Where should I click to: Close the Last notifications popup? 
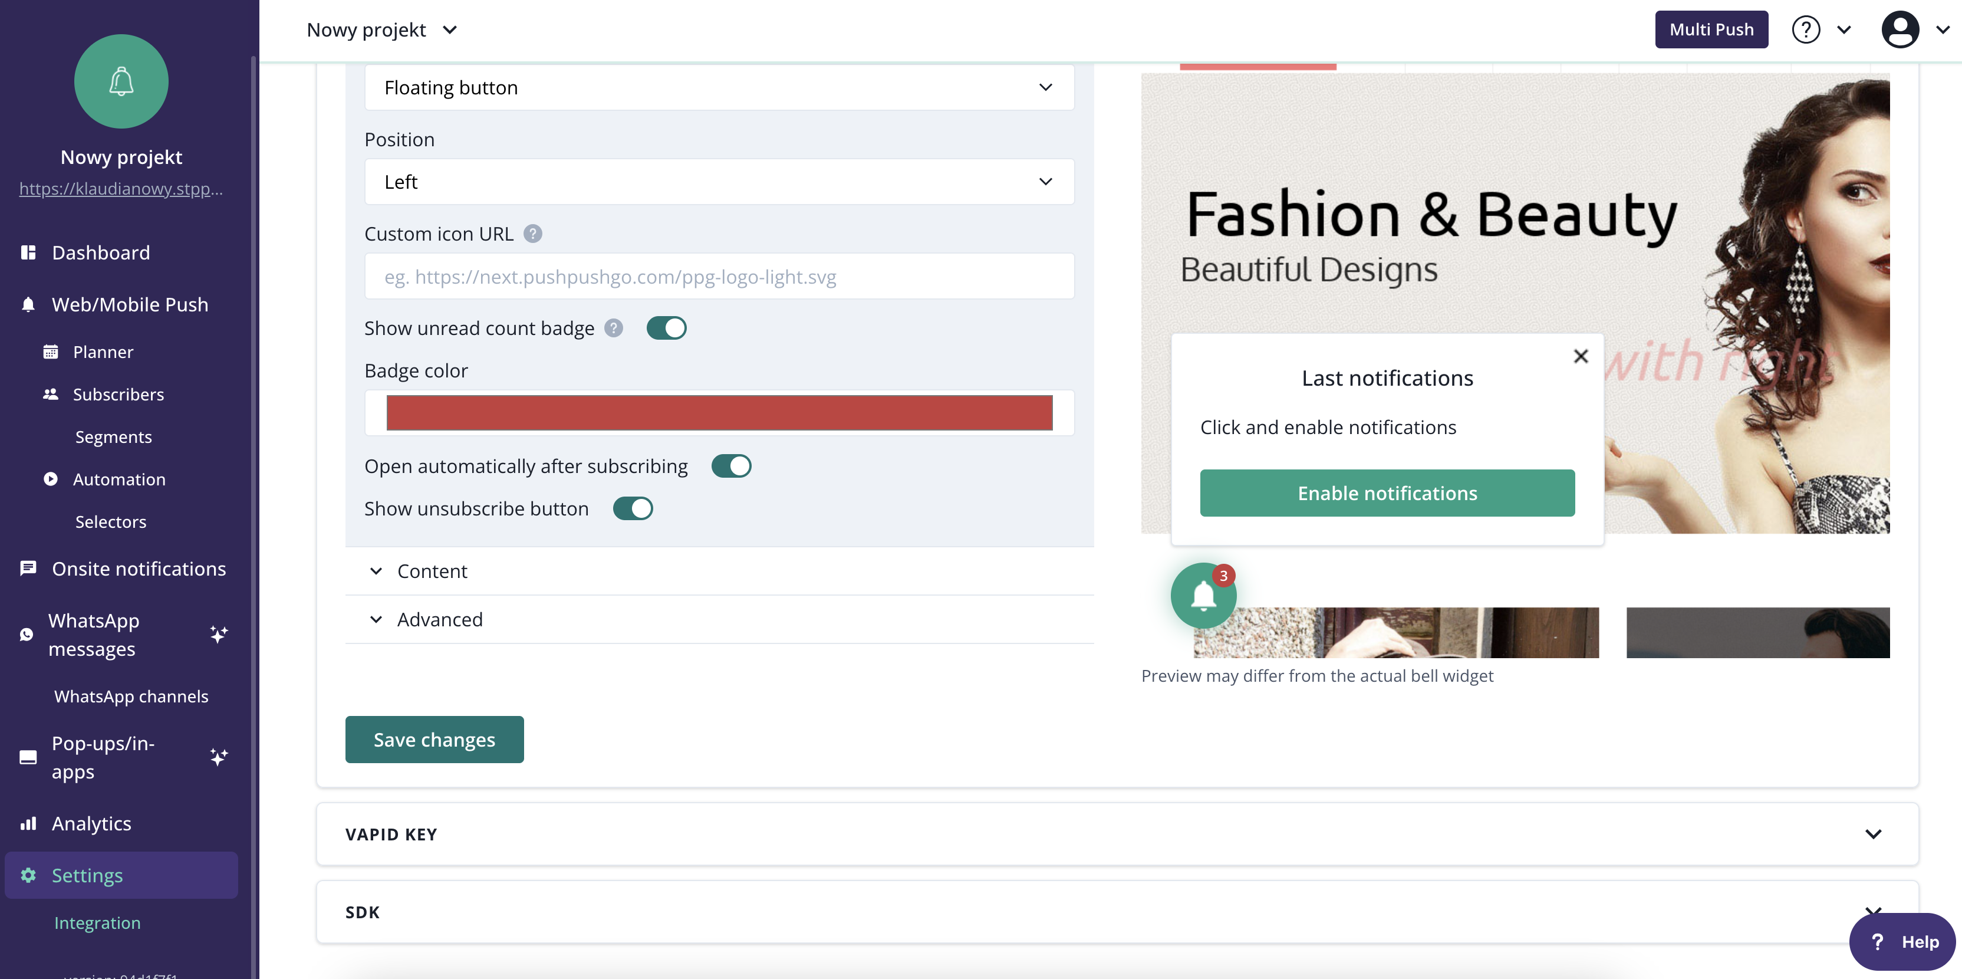pyautogui.click(x=1581, y=356)
